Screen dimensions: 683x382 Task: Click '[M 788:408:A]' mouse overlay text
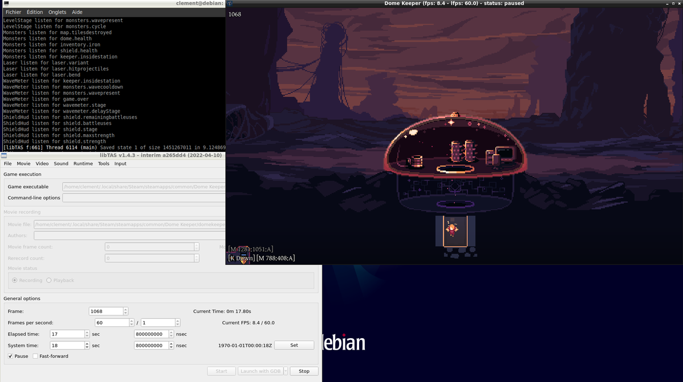point(275,258)
